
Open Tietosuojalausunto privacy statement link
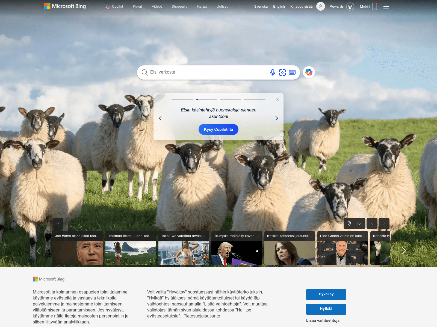tap(202, 316)
